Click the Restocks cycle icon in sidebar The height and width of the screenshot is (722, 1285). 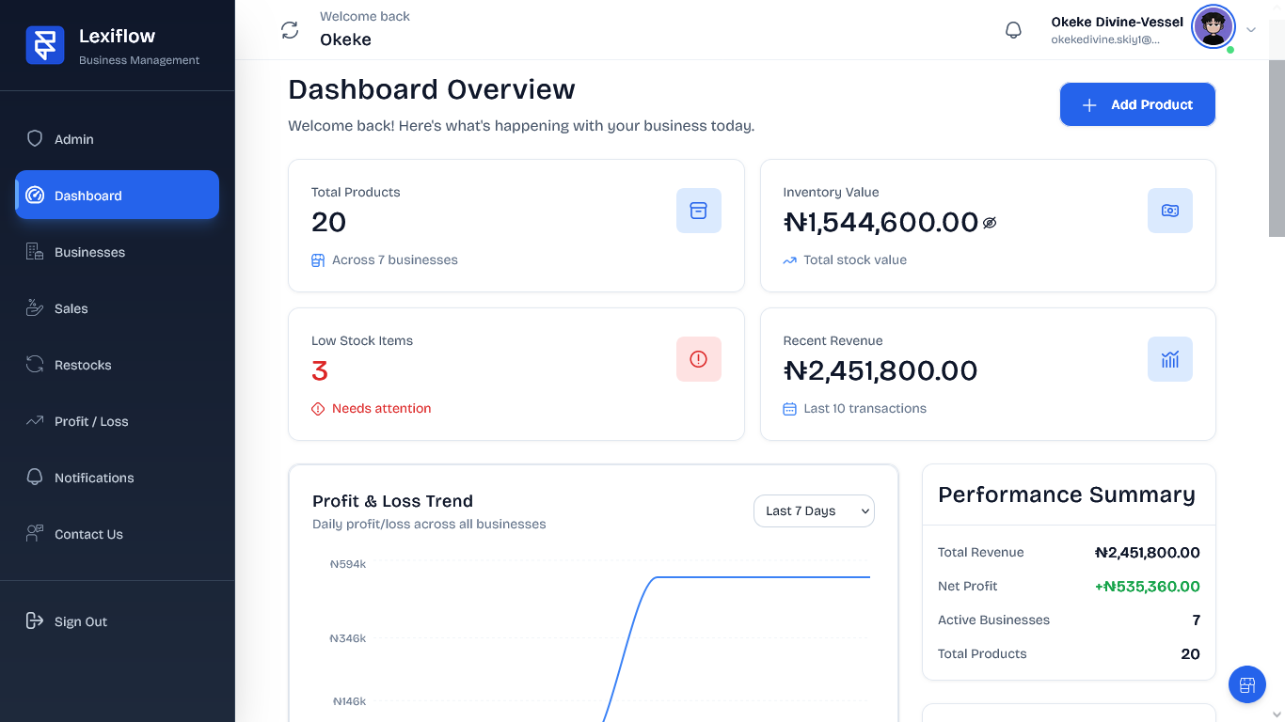[35, 365]
